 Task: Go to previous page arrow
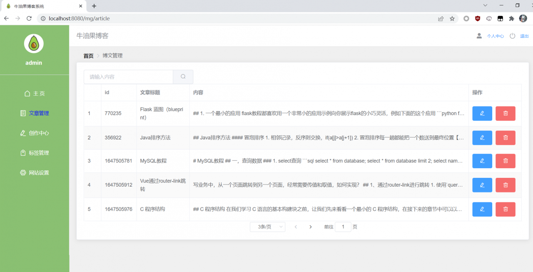[296, 227]
